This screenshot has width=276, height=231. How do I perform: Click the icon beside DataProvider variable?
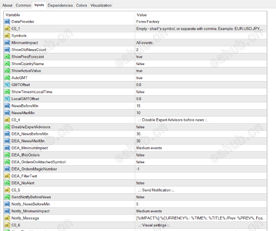point(7,22)
